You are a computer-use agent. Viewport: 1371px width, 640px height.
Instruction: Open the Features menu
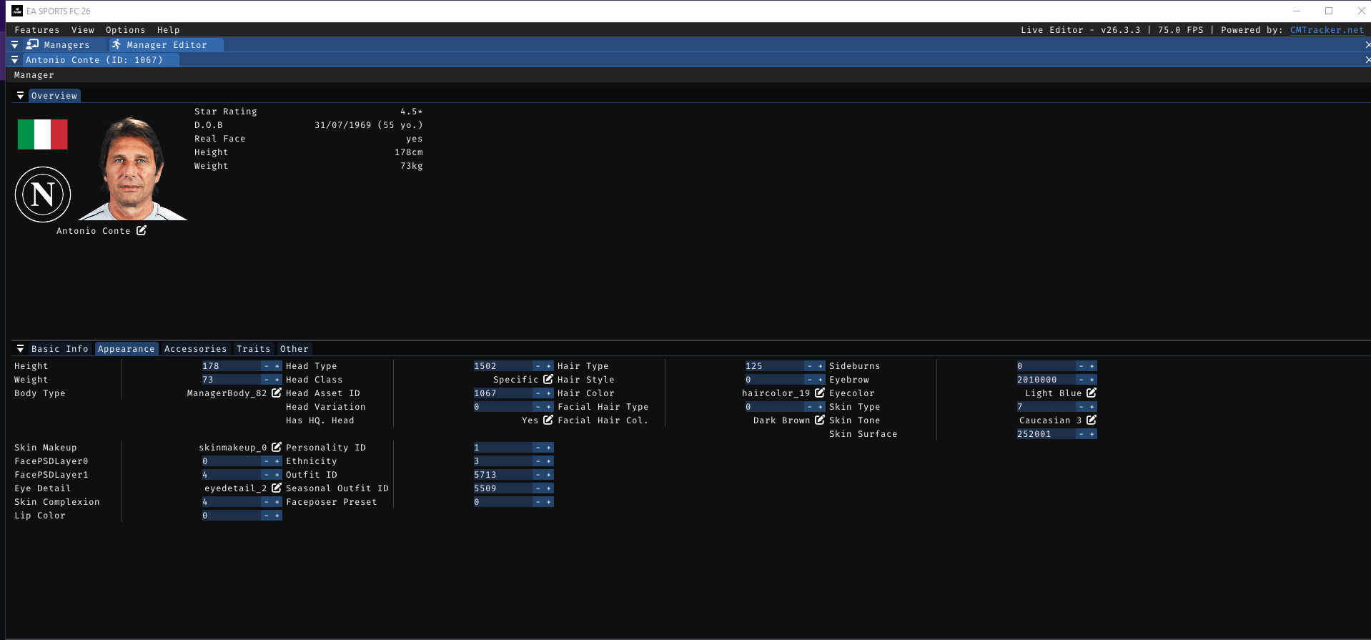click(x=37, y=30)
